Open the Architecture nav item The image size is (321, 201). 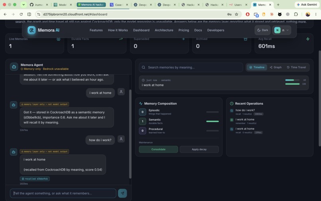pyautogui.click(x=164, y=30)
